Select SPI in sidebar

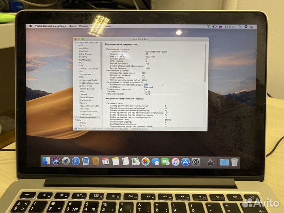tap(81, 71)
